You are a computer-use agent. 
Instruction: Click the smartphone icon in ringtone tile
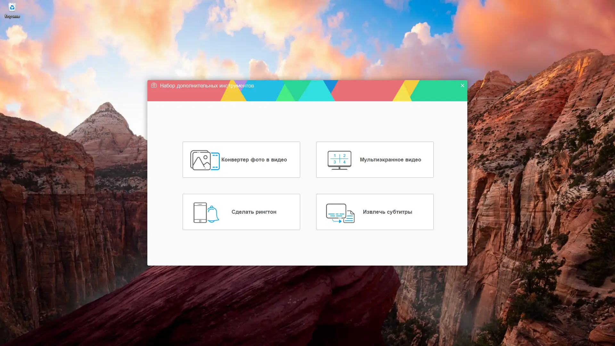200,212
